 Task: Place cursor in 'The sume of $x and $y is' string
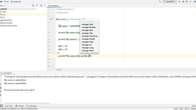pyautogui.click(x=77, y=56)
